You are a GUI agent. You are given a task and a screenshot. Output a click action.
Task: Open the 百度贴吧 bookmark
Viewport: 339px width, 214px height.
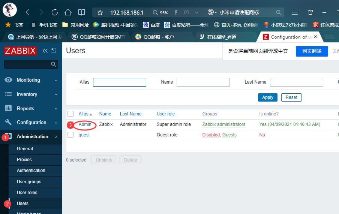tap(186, 25)
